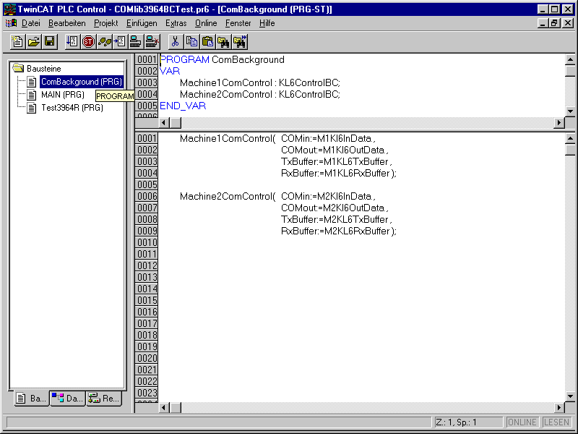Screen dimensions: 578x434
Task: Click the TwinCAT application icon in the title bar
Action: (9, 9)
